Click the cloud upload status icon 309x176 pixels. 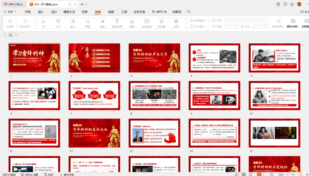pos(302,12)
